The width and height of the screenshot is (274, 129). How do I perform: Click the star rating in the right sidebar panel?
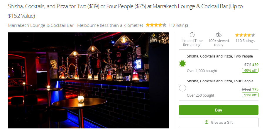pyautogui.click(x=245, y=35)
